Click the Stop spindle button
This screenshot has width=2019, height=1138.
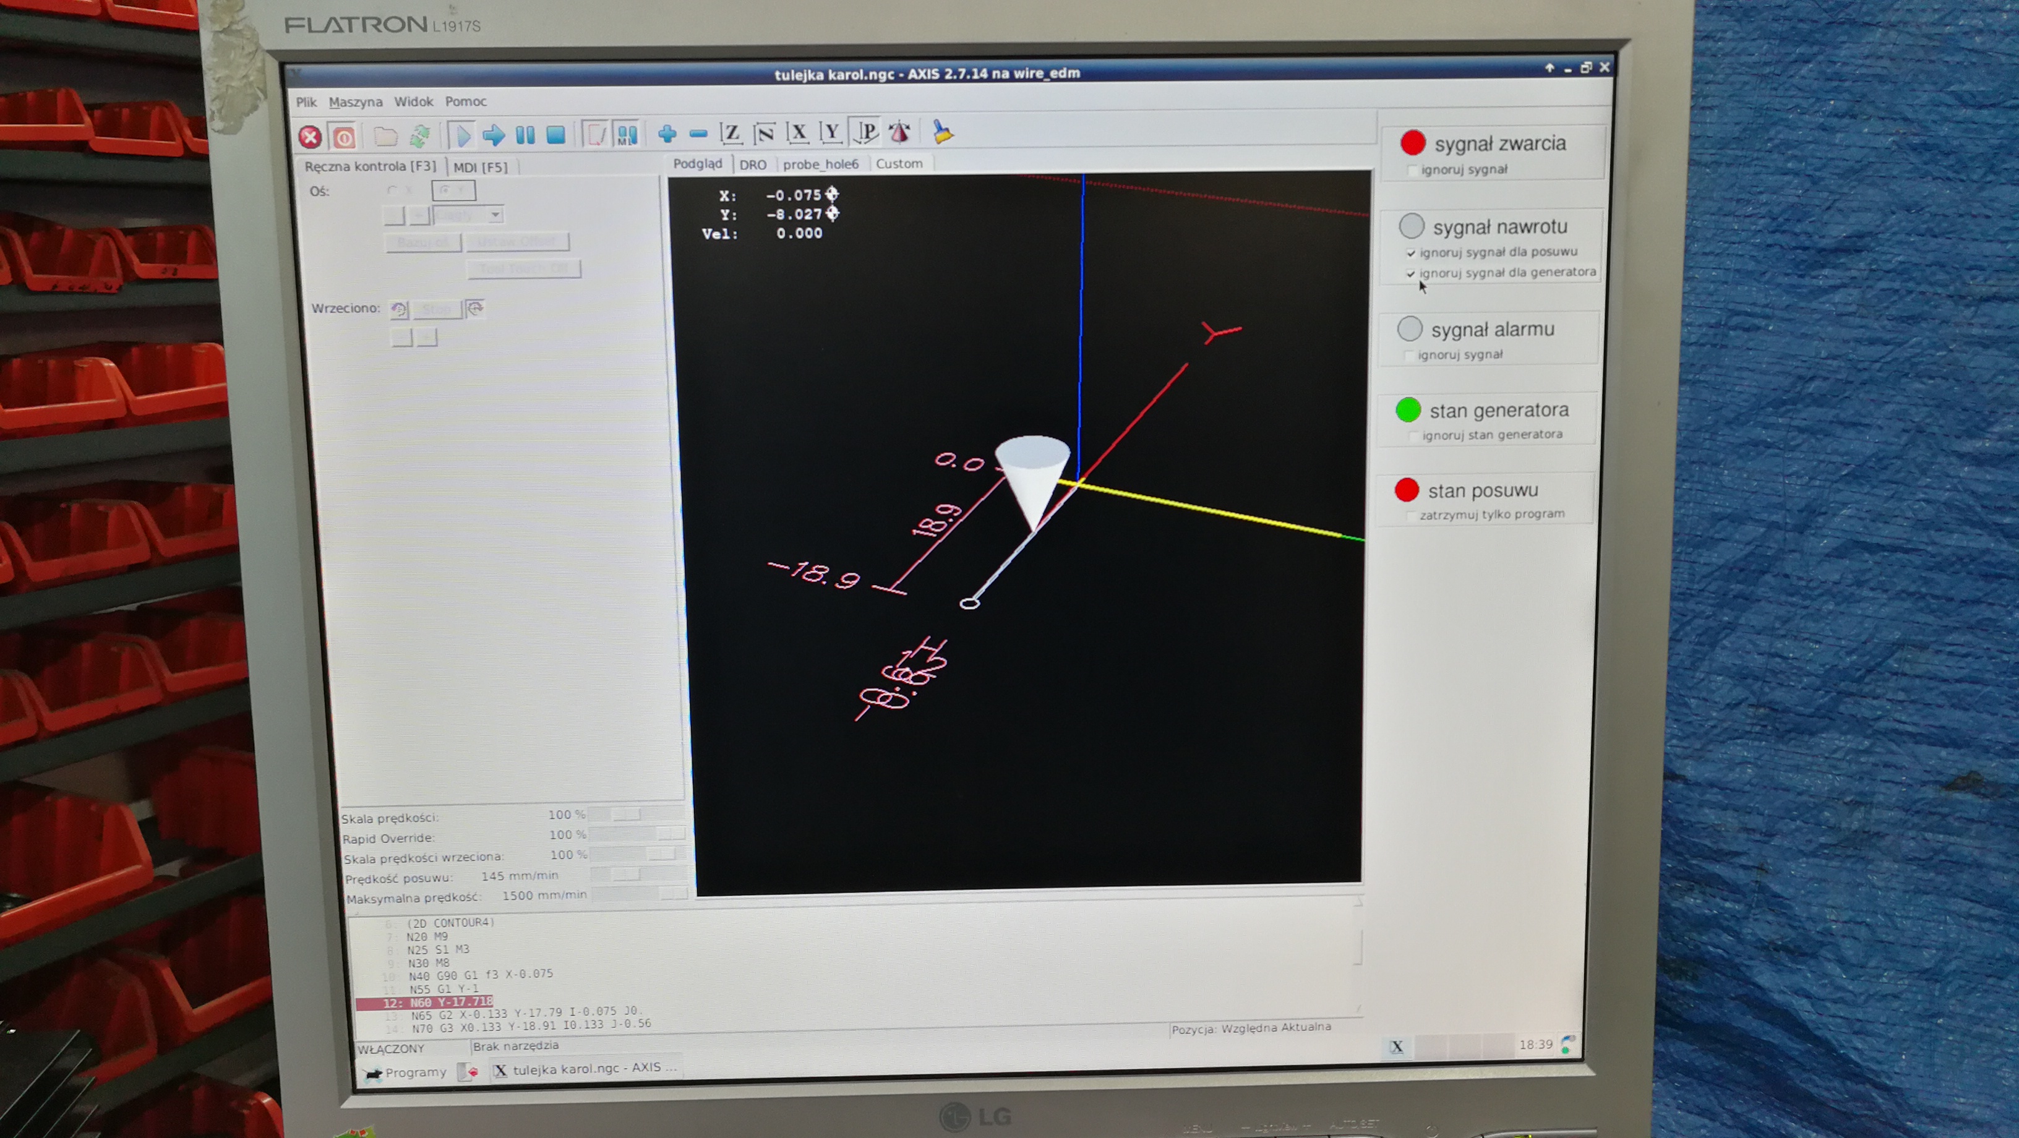click(437, 310)
